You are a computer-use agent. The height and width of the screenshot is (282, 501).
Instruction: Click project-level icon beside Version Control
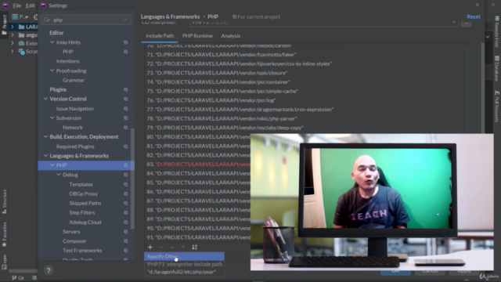coord(125,99)
